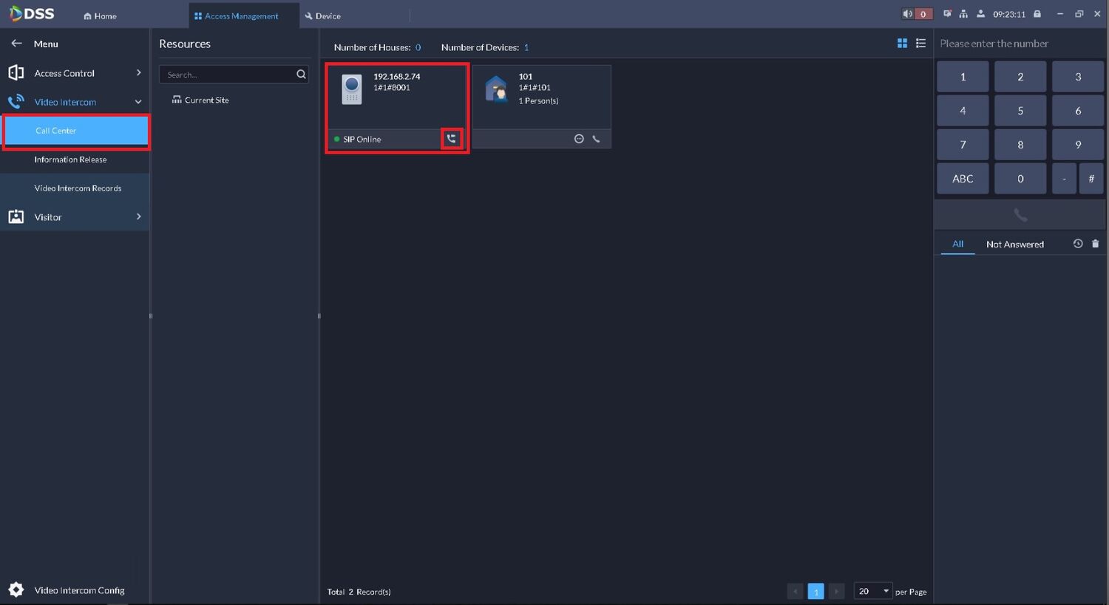Click the 192.168.2.74 device name
Screen dimensions: 1109x605
pos(397,76)
